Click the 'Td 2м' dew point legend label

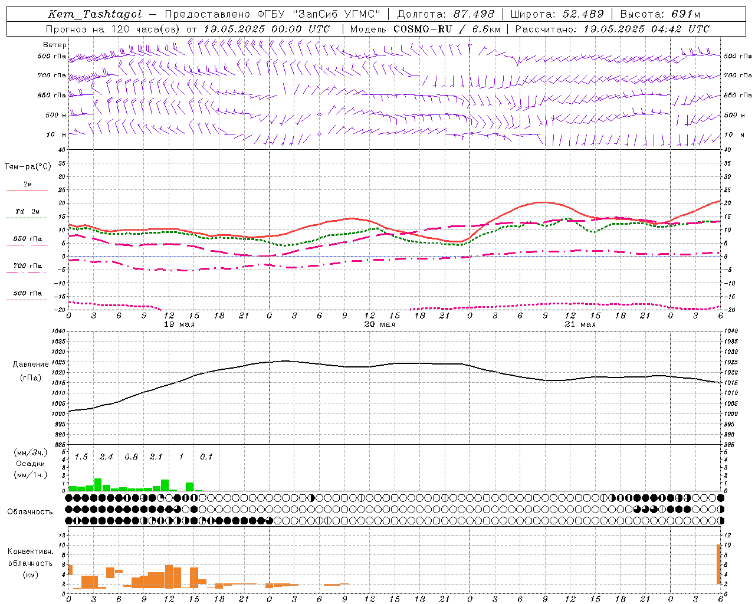tap(28, 211)
